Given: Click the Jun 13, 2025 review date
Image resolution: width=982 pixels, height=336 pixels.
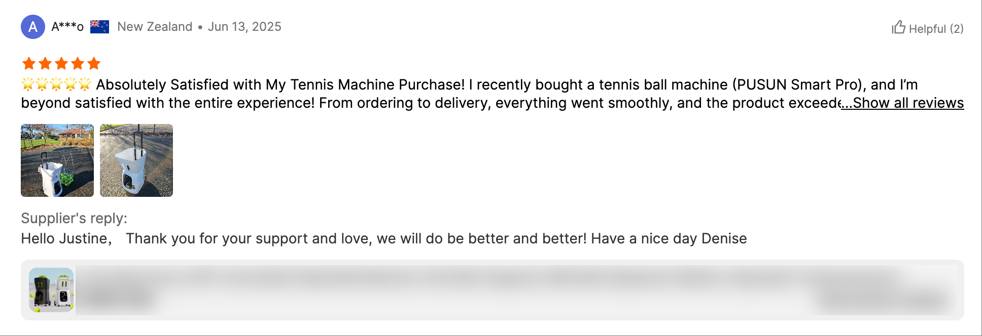Looking at the screenshot, I should (244, 27).
